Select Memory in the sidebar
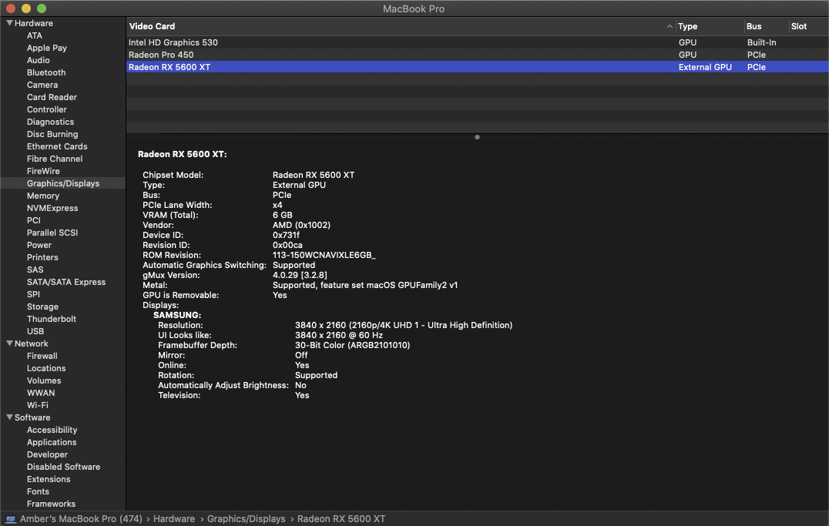The height and width of the screenshot is (526, 829). pos(43,196)
